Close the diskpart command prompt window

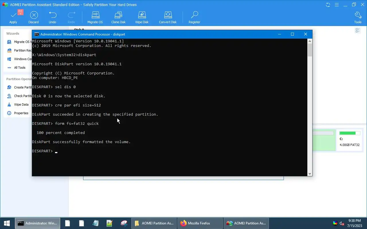click(306, 34)
